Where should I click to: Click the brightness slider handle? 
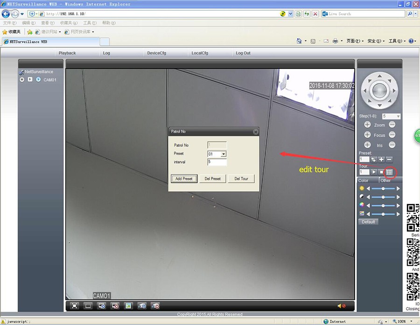pos(383,188)
